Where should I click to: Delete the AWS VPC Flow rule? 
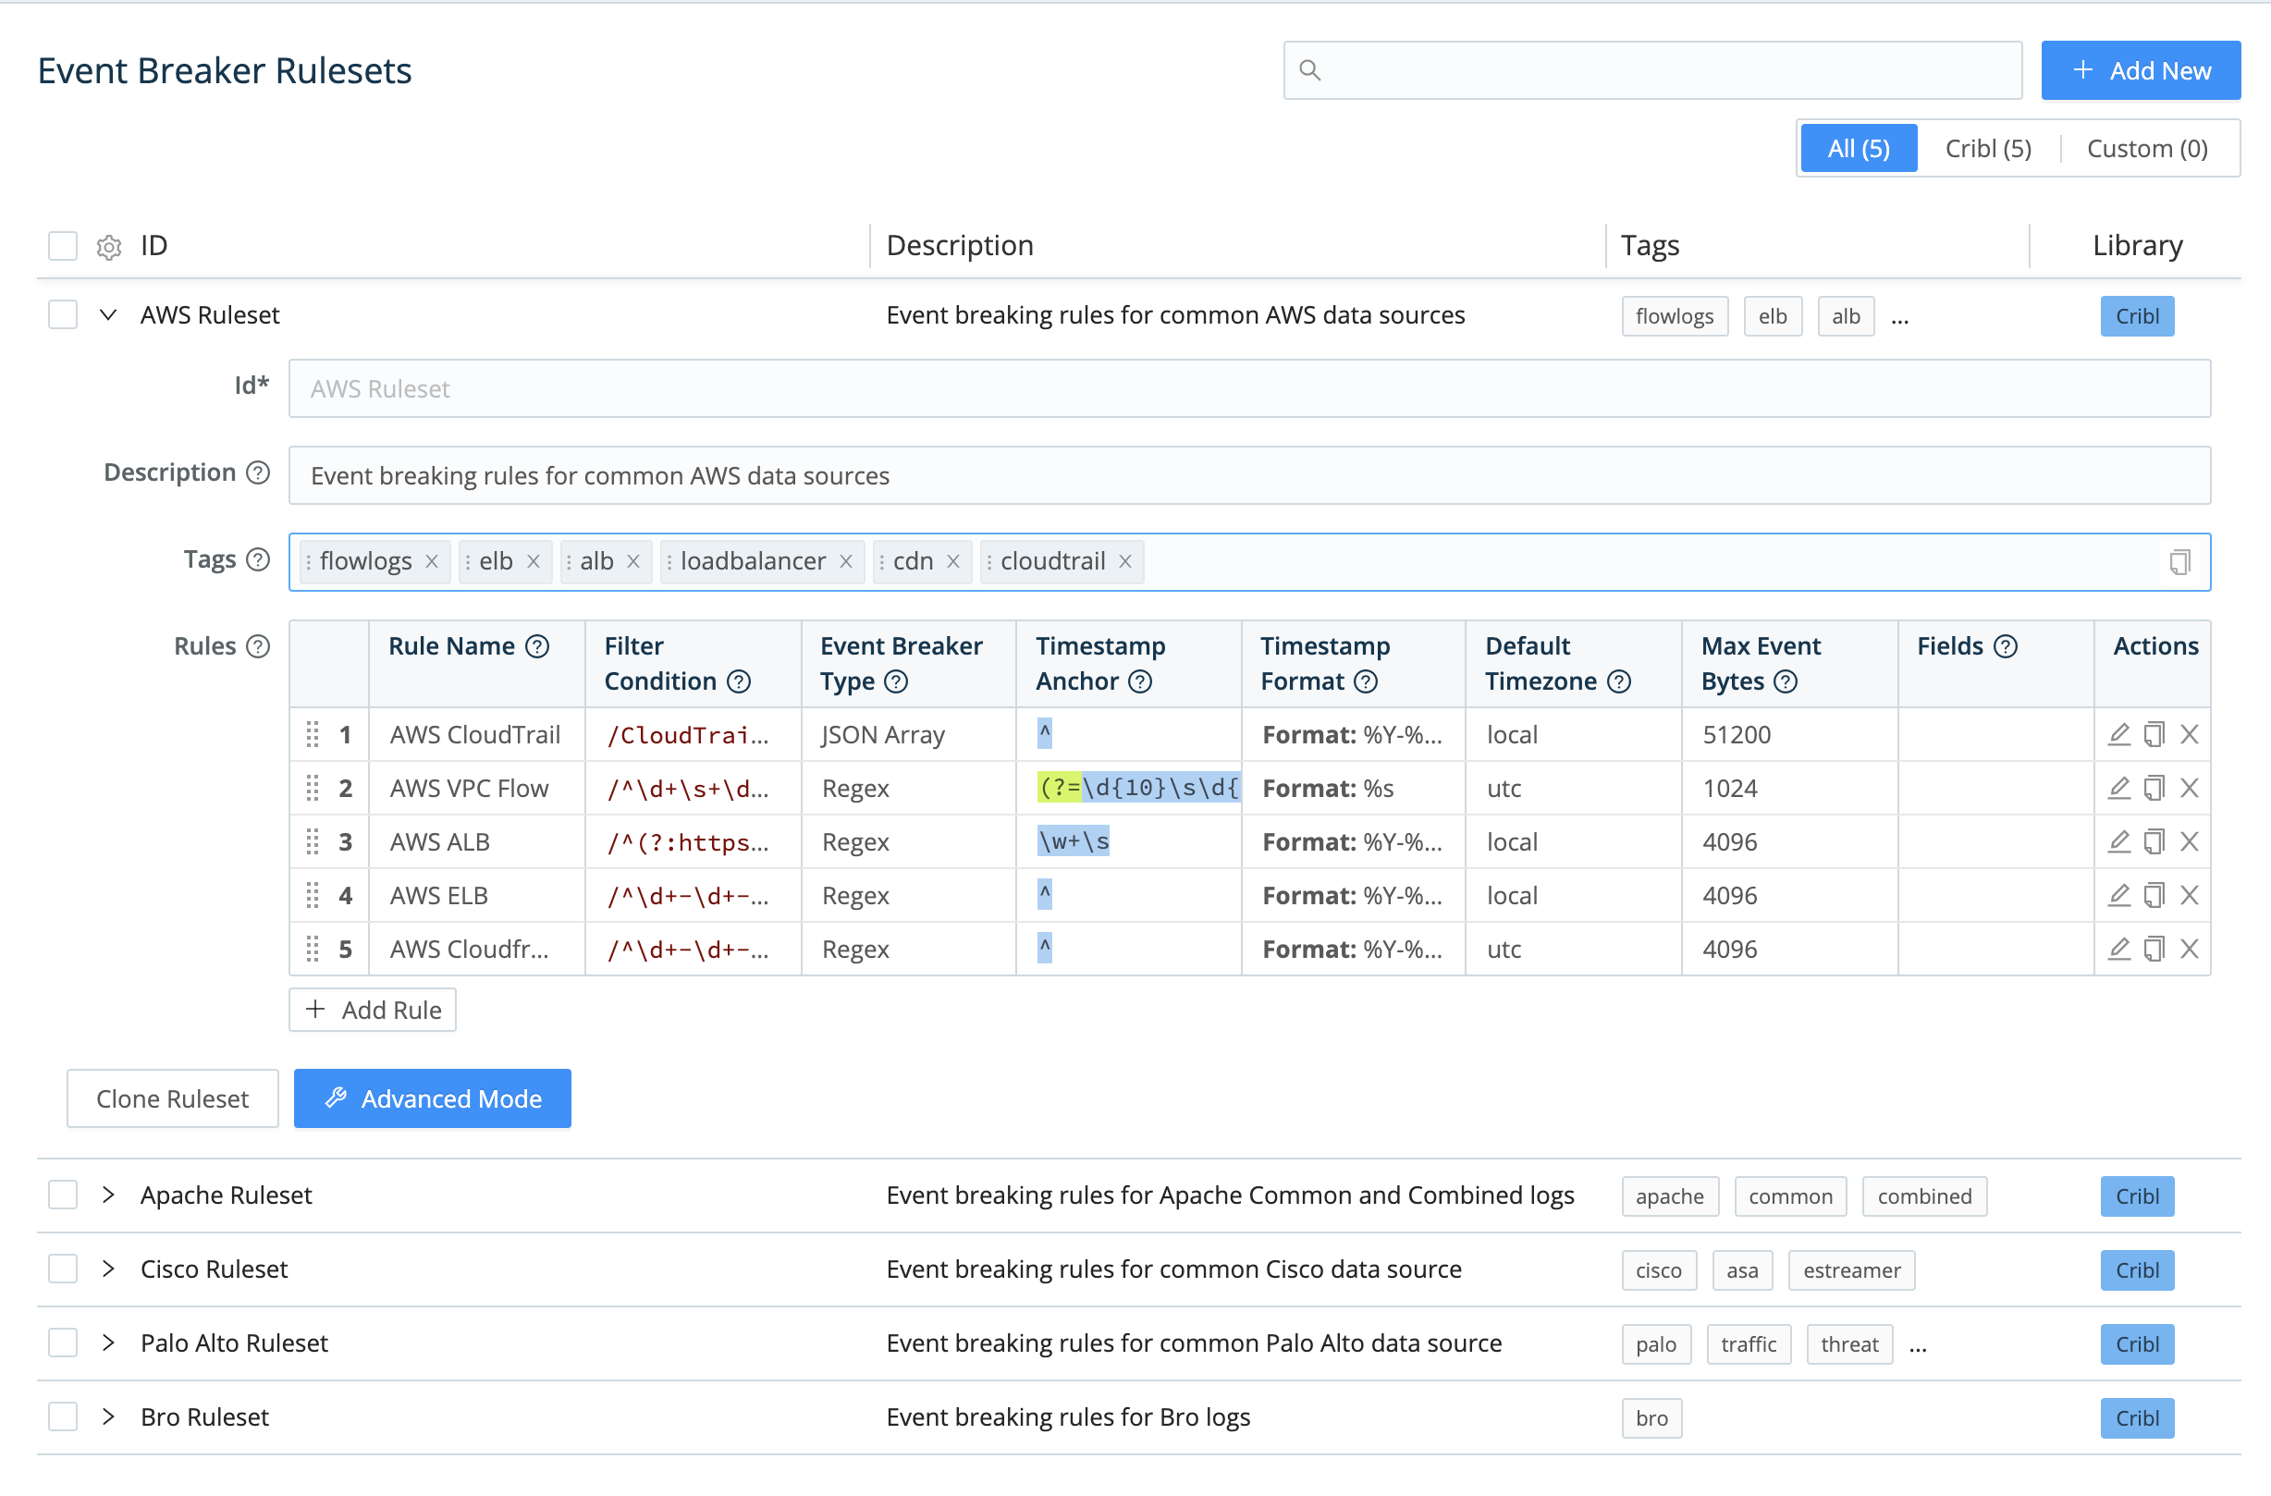tap(2190, 788)
